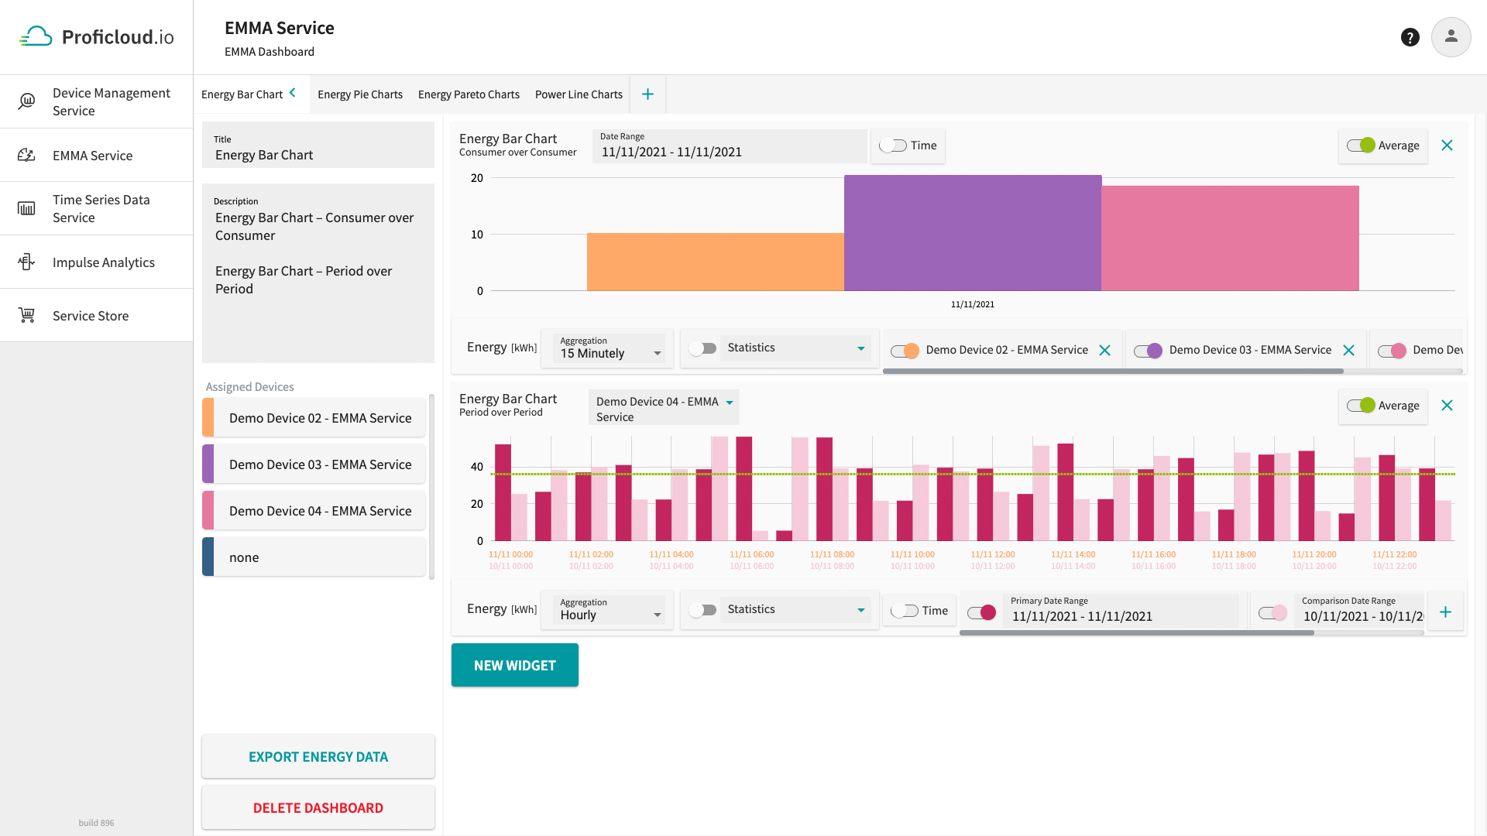Viewport: 1487px width, 836px height.
Task: Switch to the Energy Pie Charts tab
Action: click(359, 94)
